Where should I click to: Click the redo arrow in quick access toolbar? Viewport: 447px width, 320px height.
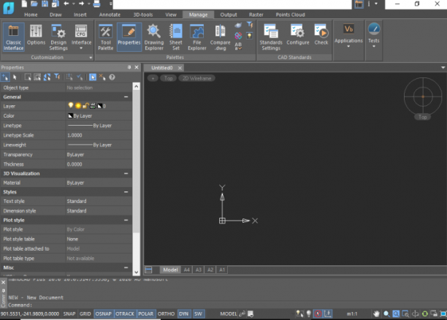pyautogui.click(x=82, y=4)
